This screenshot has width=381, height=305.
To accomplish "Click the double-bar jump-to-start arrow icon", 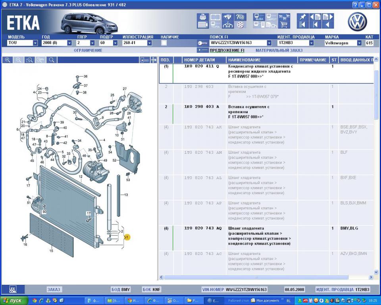I will [302, 25].
